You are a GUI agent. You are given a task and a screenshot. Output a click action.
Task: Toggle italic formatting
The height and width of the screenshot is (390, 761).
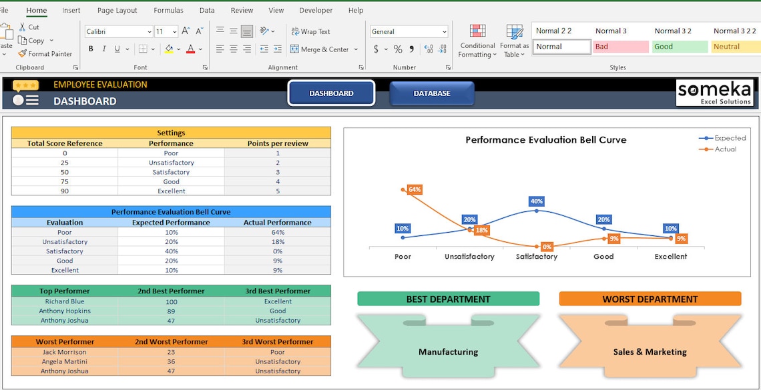click(104, 48)
